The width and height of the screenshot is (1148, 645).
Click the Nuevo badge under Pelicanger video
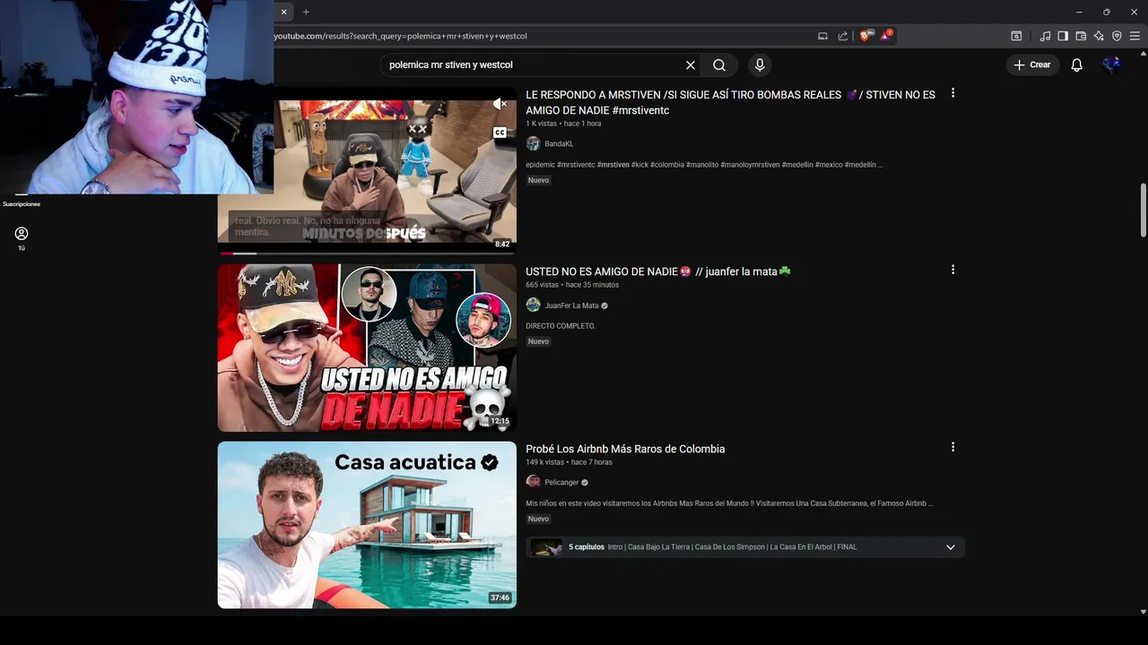pos(538,520)
